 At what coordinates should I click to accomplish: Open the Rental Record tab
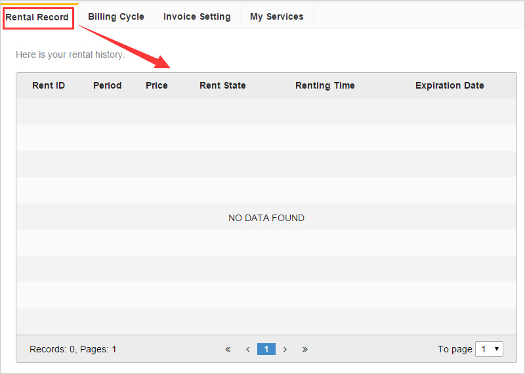37,17
